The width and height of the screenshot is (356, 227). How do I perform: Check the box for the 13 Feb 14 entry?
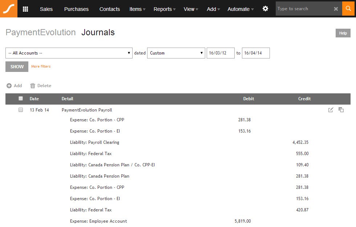click(x=21, y=110)
